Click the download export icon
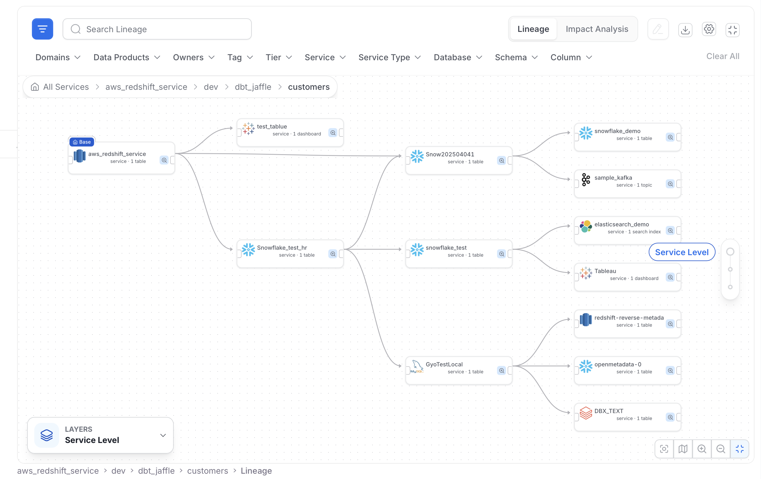The width and height of the screenshot is (761, 479). [685, 30]
